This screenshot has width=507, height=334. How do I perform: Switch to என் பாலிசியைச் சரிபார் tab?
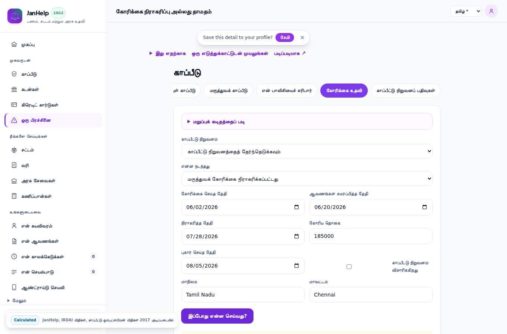[x=287, y=91]
